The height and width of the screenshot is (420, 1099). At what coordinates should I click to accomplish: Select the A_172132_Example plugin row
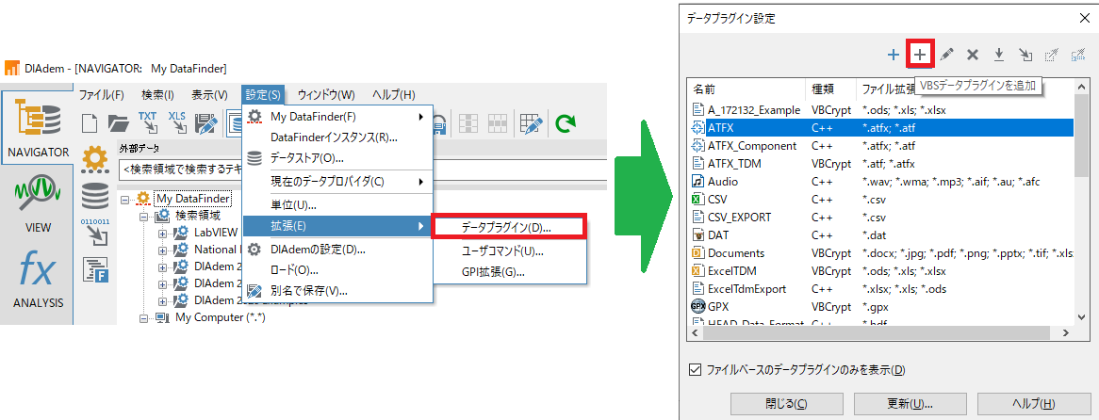coord(881,110)
